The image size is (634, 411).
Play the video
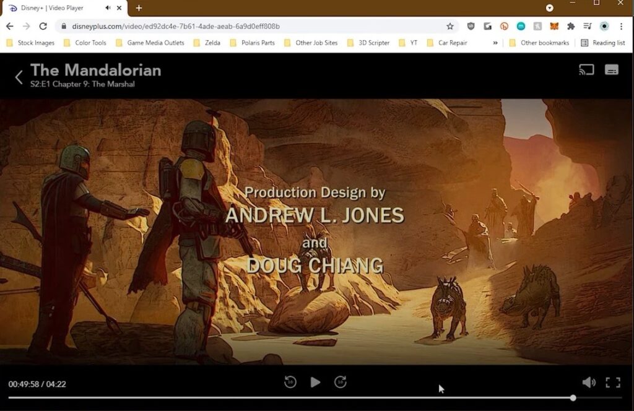tap(315, 382)
